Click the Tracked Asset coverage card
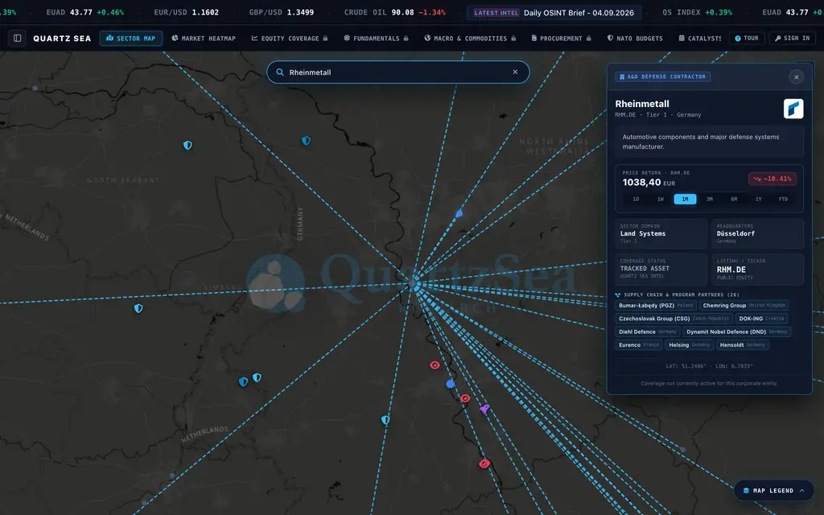Screen dimensions: 824x515 (x=661, y=269)
